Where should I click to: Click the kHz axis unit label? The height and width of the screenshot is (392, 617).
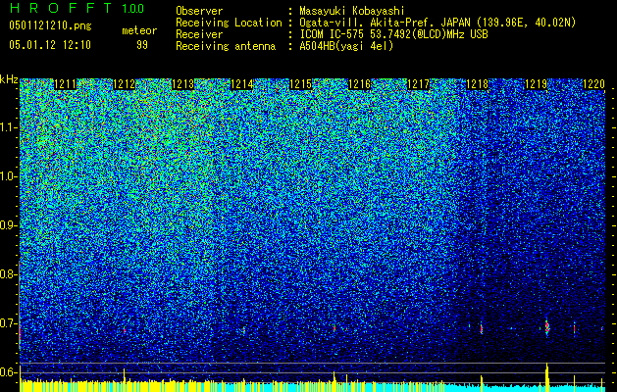(x=9, y=79)
